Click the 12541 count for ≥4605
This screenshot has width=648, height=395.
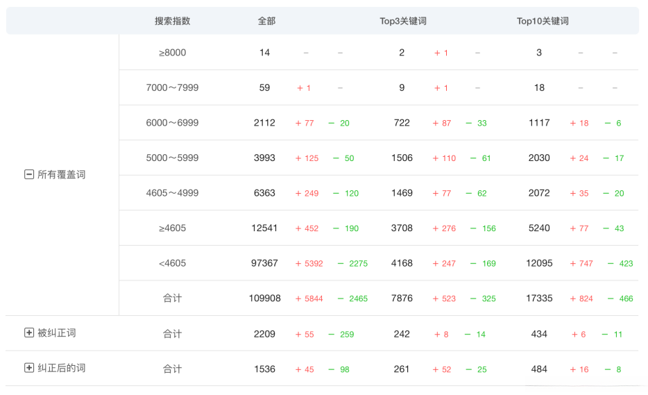(x=264, y=228)
